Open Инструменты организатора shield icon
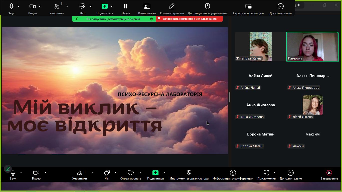Viewport: 342px width, 192px height. click(x=189, y=173)
